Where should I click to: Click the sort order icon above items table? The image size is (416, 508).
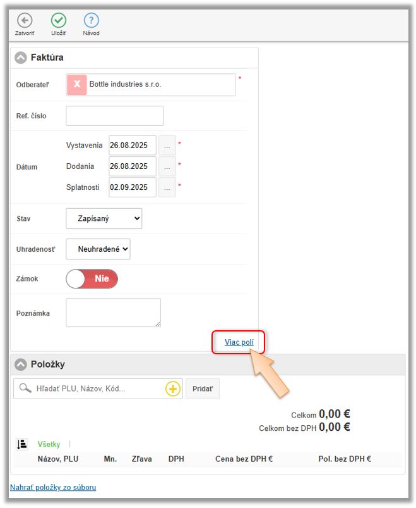[21, 444]
